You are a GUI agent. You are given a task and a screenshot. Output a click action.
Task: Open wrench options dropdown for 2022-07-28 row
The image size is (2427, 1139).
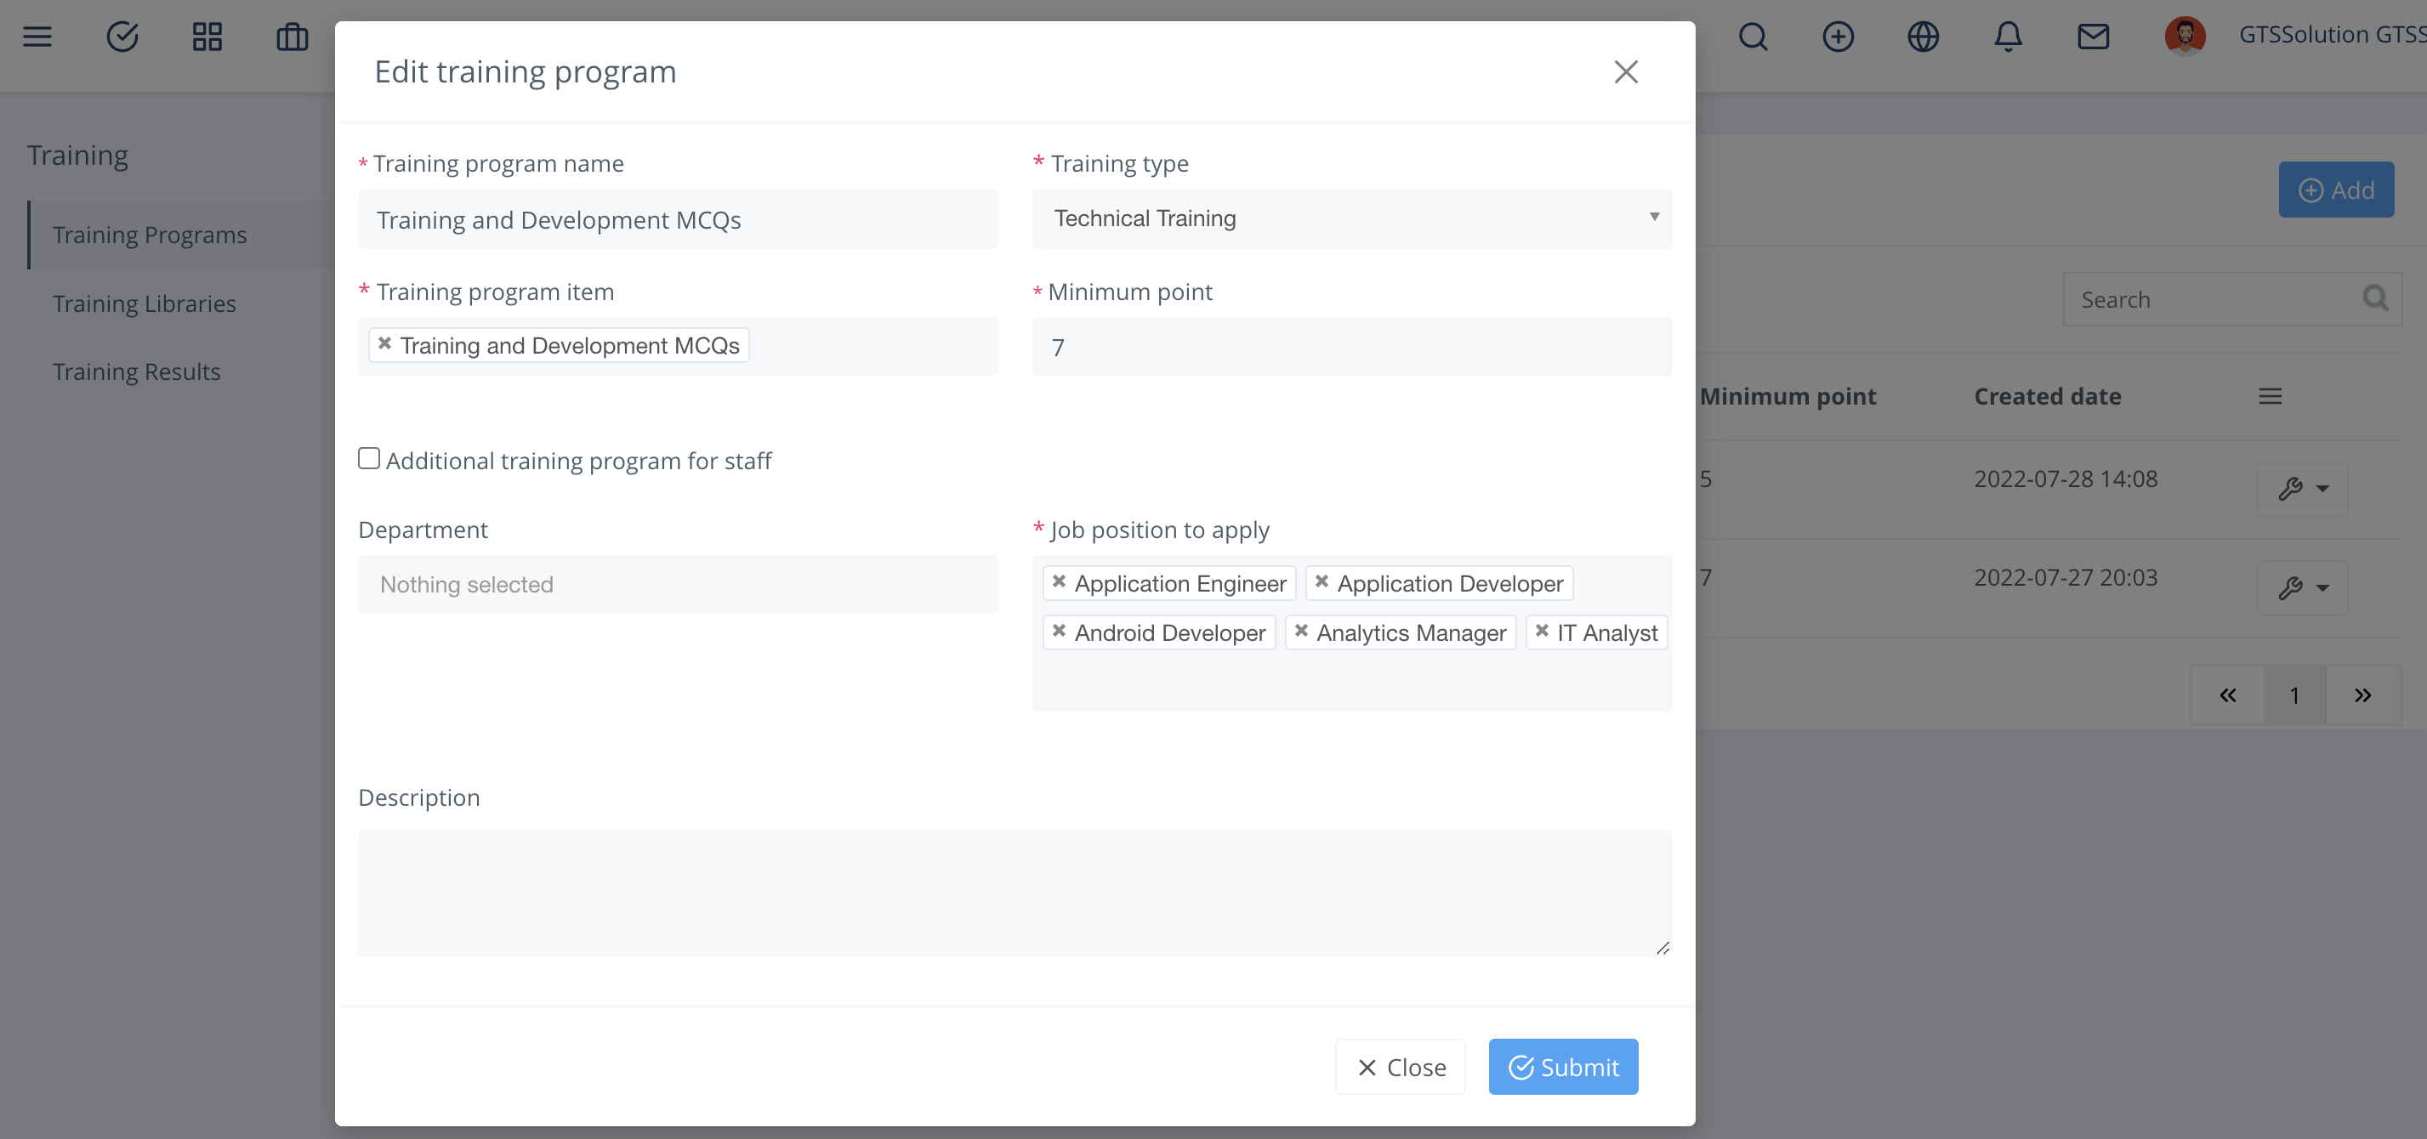click(2302, 488)
